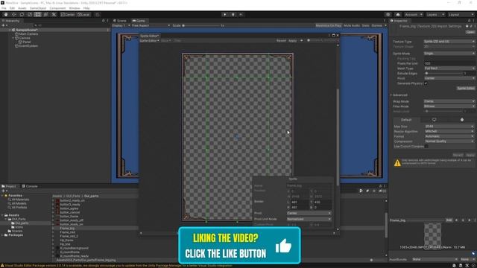Select the Rotate tool
The width and height of the screenshot is (477, 268).
click(x=22, y=15)
